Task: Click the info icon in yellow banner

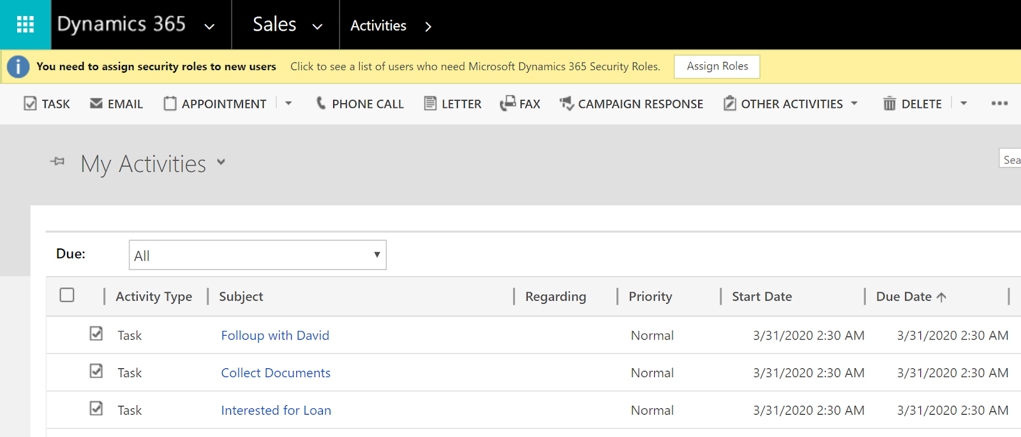Action: [18, 66]
